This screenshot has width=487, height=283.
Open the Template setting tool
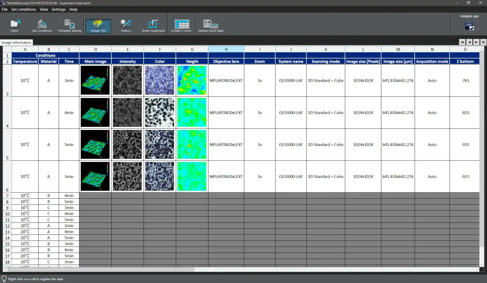click(x=69, y=26)
